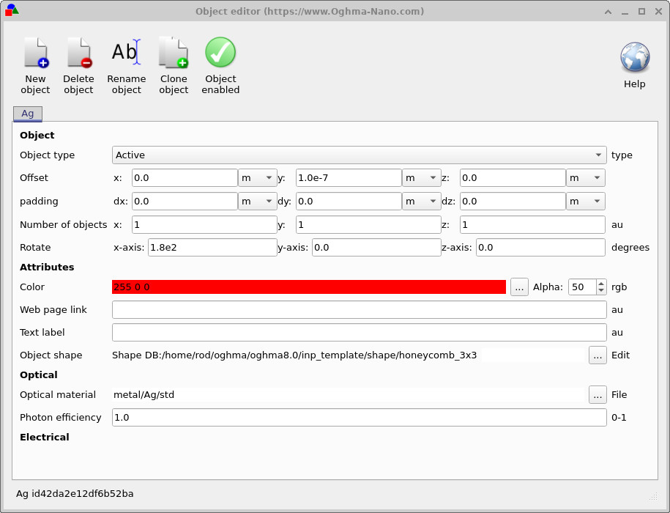Increase Alpha with the up stepper arrow
Screen dimensions: 670x513
pos(602,283)
